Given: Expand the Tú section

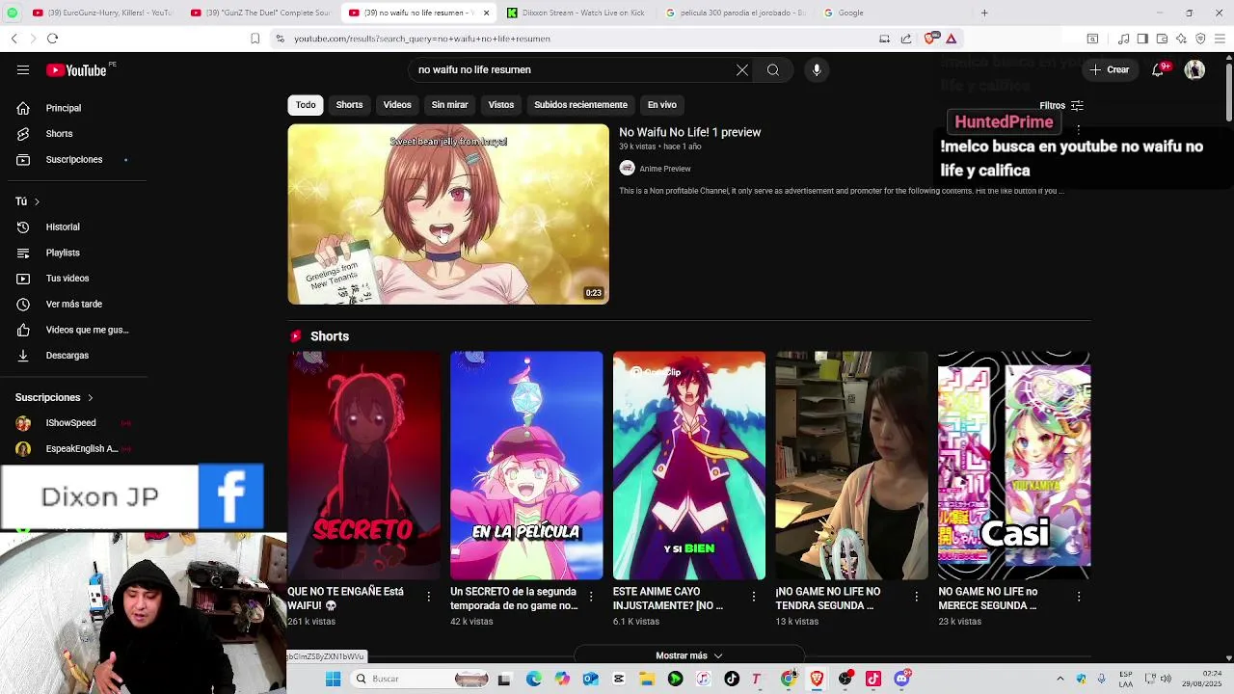Looking at the screenshot, I should [27, 201].
